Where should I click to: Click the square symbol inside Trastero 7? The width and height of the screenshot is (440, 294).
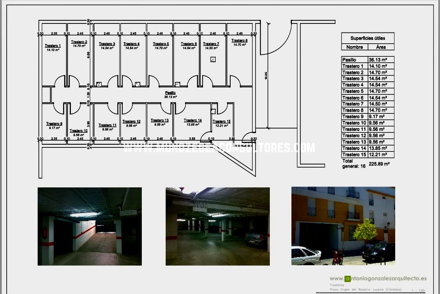tap(213, 59)
